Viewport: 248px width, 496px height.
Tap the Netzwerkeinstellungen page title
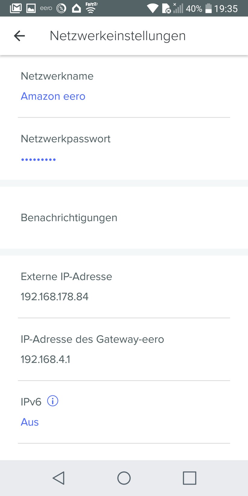(118, 36)
